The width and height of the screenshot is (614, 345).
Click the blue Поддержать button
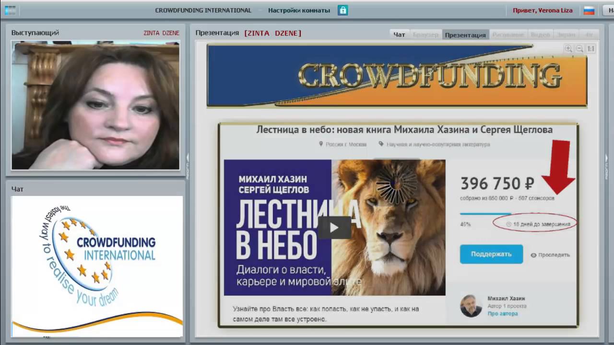coord(491,254)
